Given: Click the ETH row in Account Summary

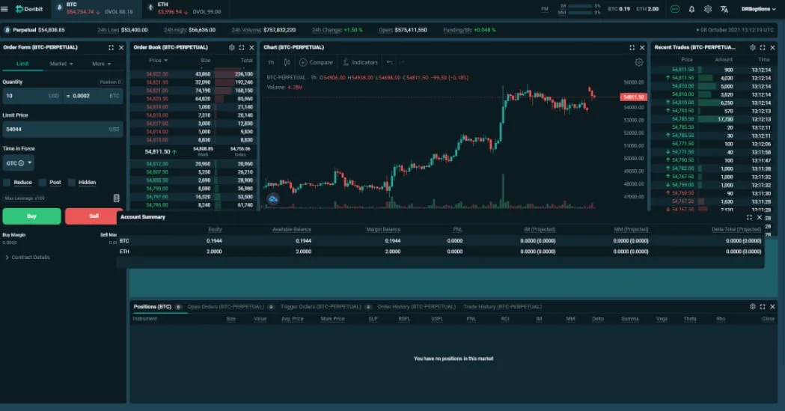Looking at the screenshot, I should tap(441, 252).
